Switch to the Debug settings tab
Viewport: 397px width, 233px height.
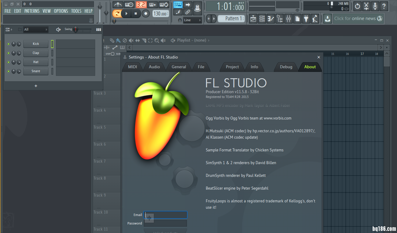[286, 67]
